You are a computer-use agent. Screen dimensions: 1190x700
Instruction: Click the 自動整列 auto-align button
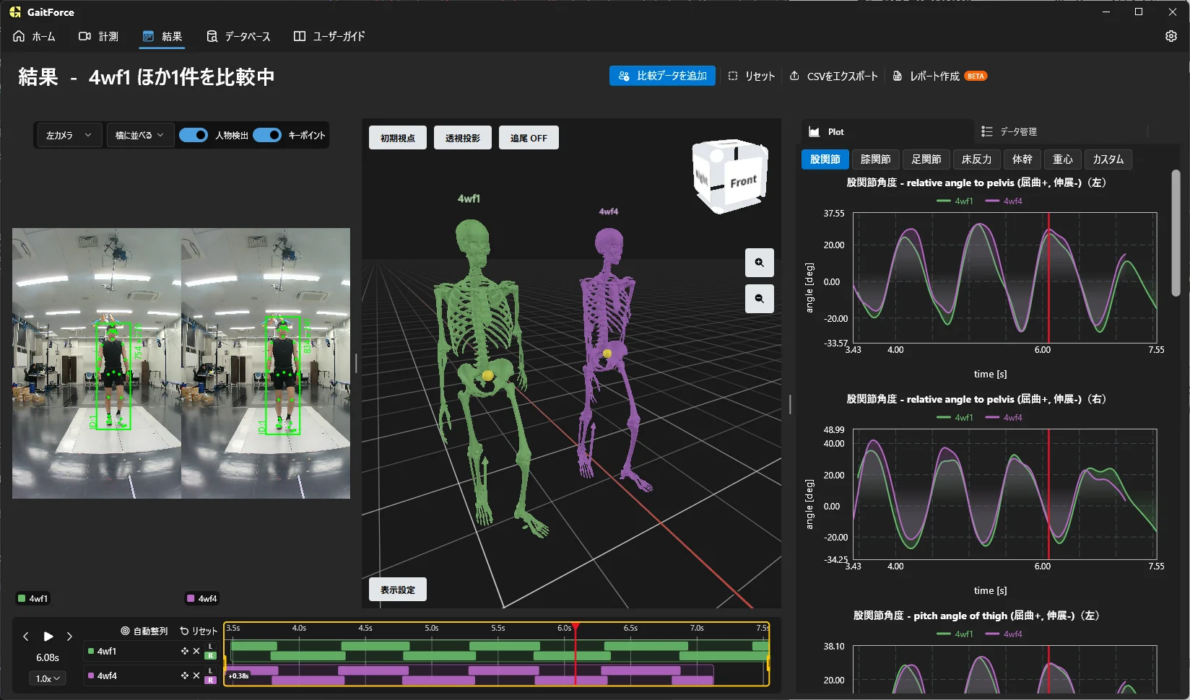click(144, 631)
